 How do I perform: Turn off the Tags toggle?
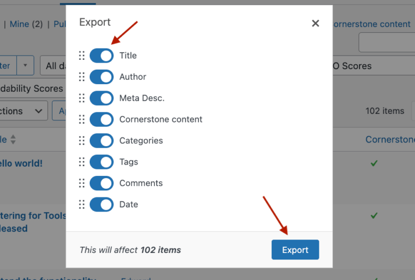102,162
